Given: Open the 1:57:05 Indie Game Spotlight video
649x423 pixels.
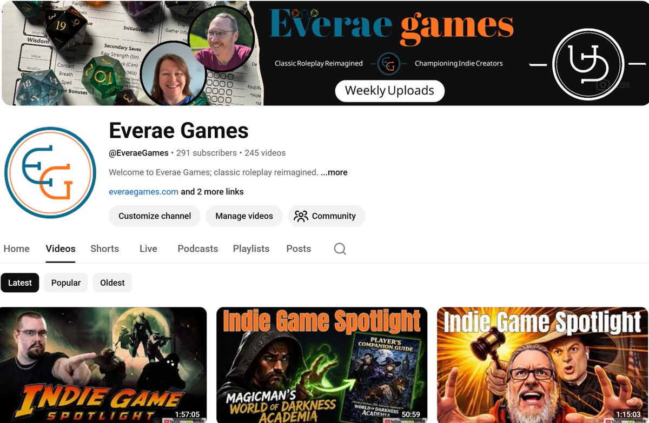Looking at the screenshot, I should coord(103,365).
